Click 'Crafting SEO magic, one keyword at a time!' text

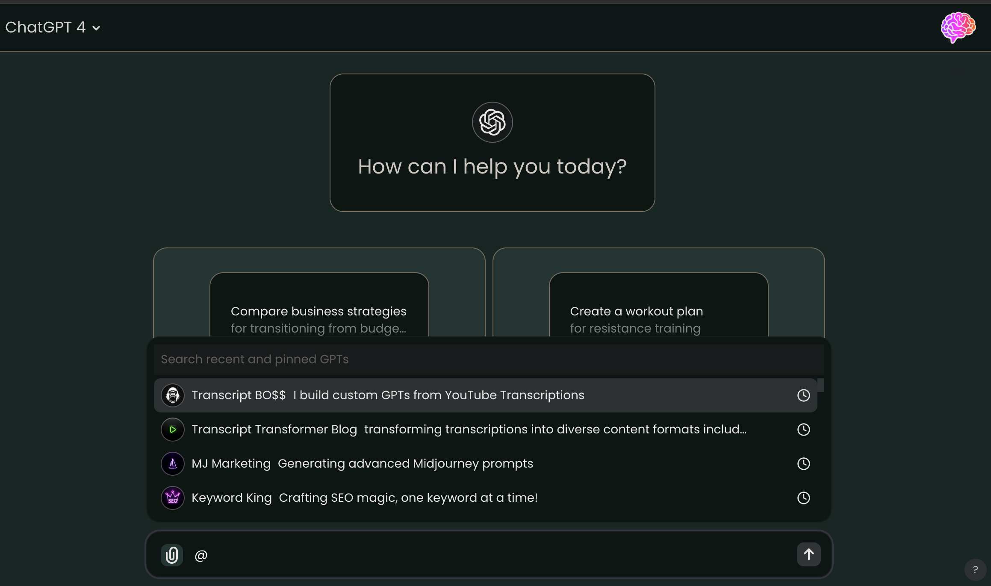[x=408, y=498]
